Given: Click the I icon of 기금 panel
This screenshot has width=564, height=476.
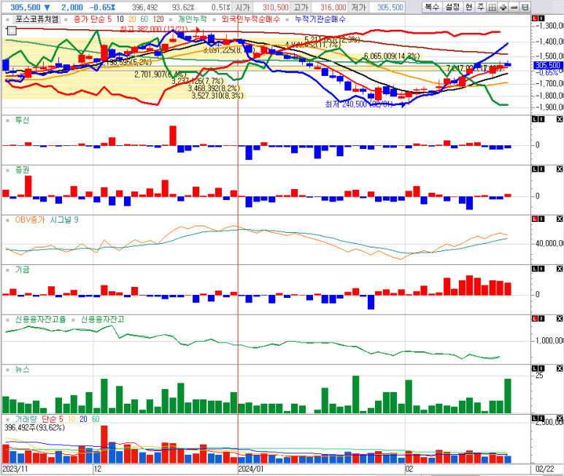Looking at the screenshot, I should [541, 269].
